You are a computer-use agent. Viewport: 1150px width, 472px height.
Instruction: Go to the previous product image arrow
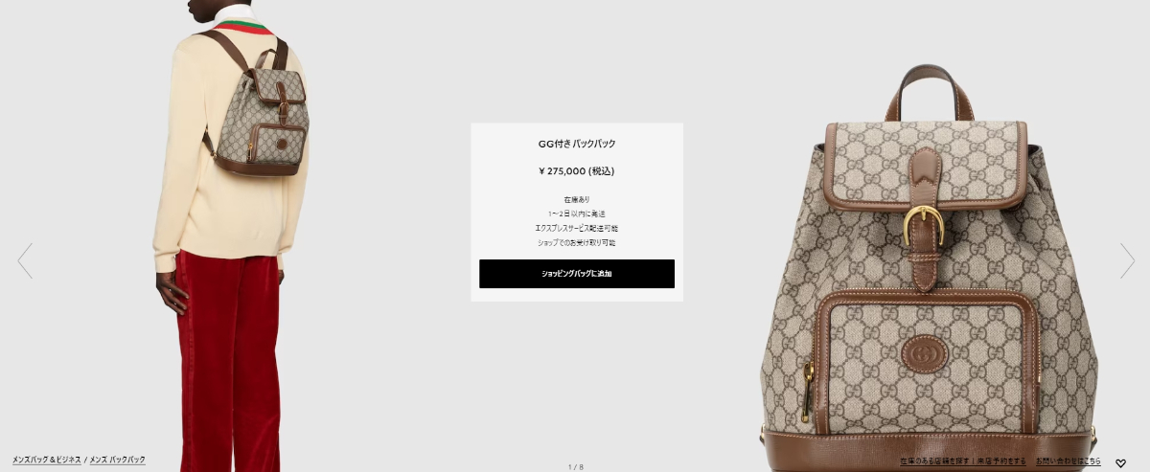pos(25,260)
